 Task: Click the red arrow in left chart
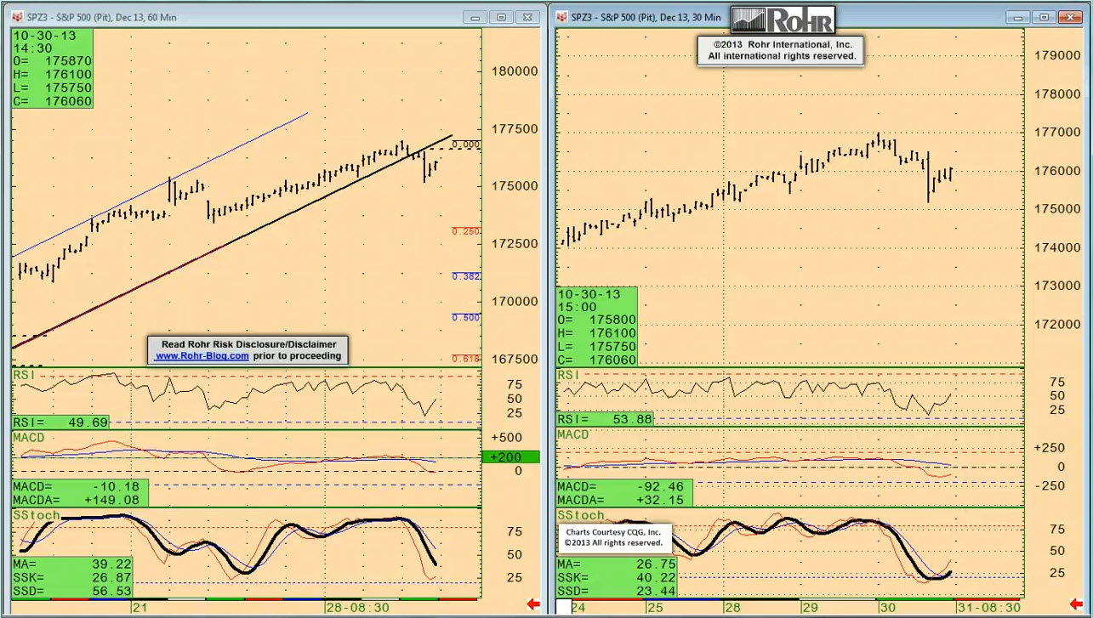(533, 604)
